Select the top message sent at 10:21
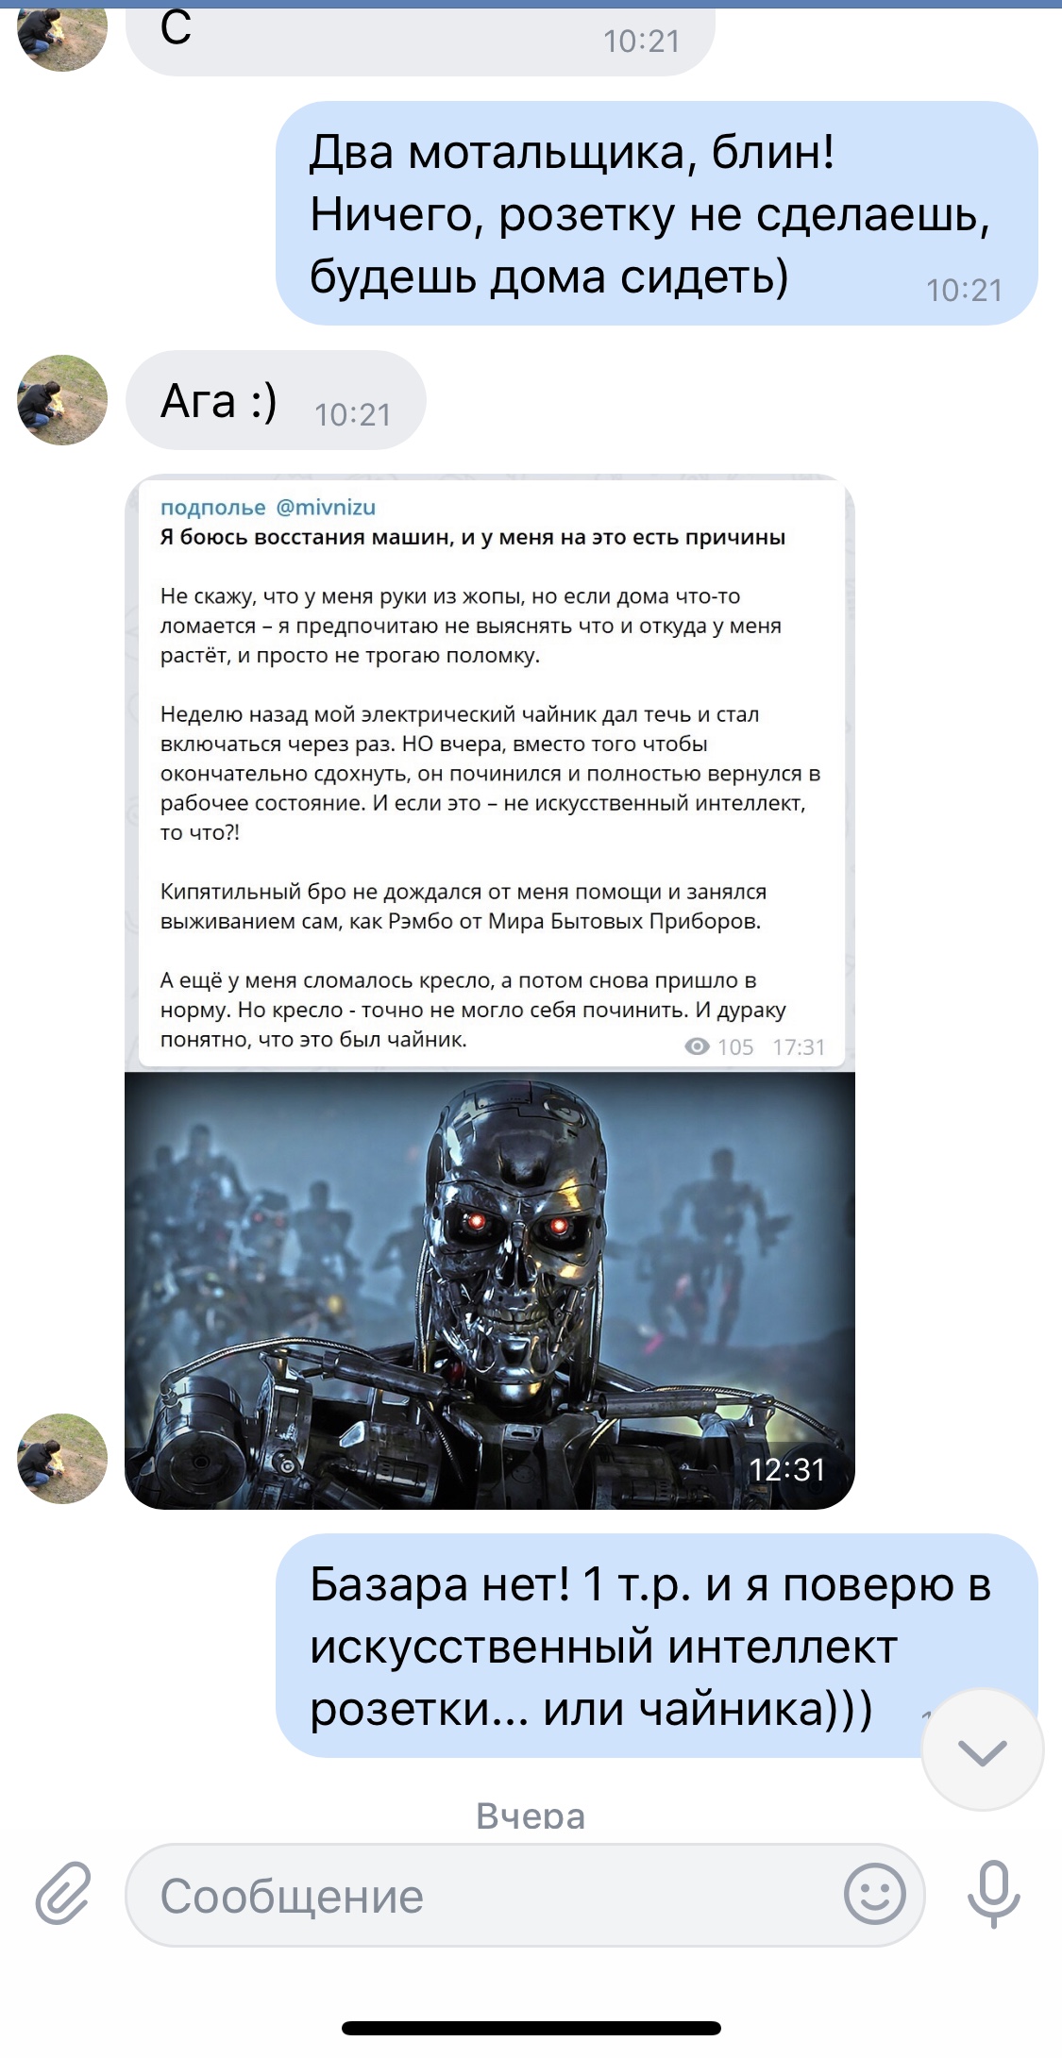 [420, 40]
